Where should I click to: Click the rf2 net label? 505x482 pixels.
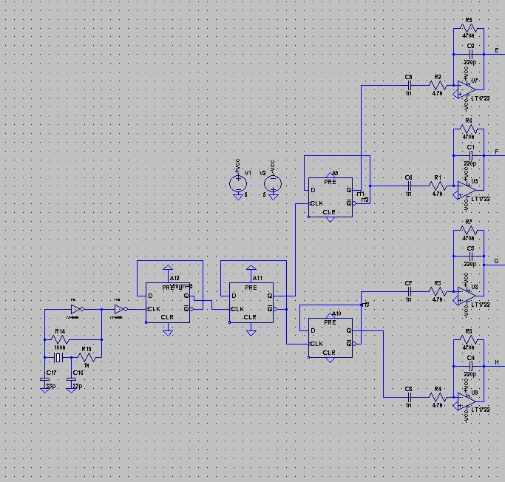click(x=365, y=200)
